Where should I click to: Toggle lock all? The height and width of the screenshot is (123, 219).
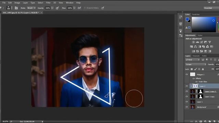point(203,69)
